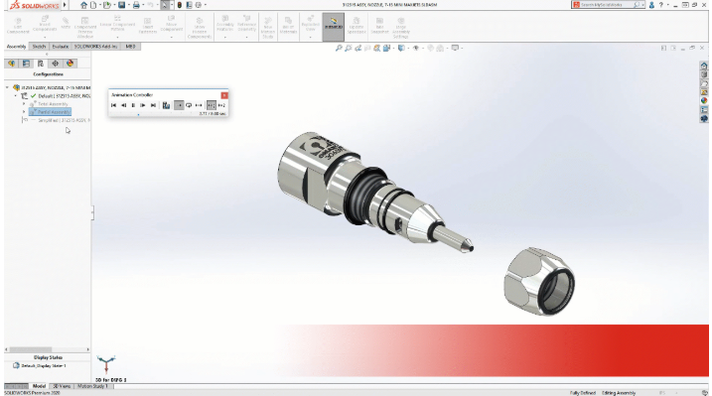The image size is (712, 396).
Task: Print using the Print icon
Action: pos(136,5)
